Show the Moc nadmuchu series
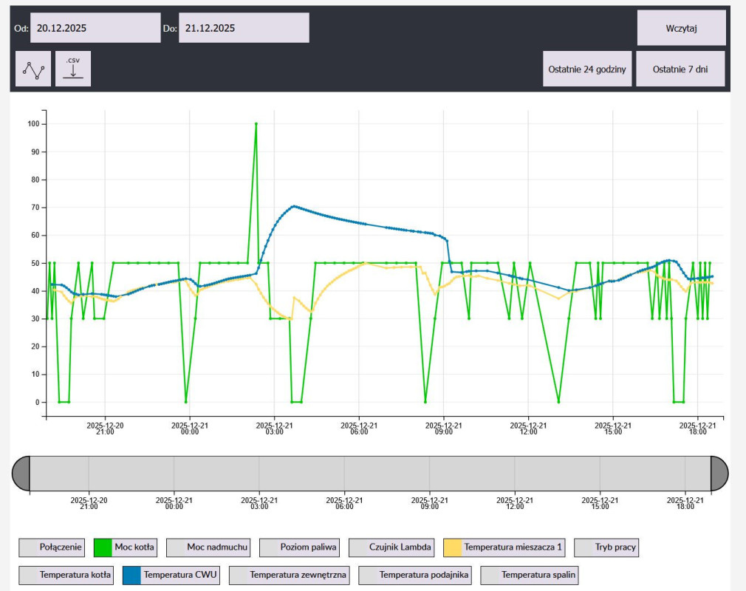This screenshot has height=591, width=746. coord(209,547)
